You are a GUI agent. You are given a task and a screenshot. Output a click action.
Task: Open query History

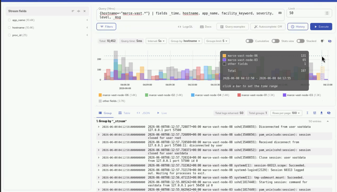click(x=298, y=27)
